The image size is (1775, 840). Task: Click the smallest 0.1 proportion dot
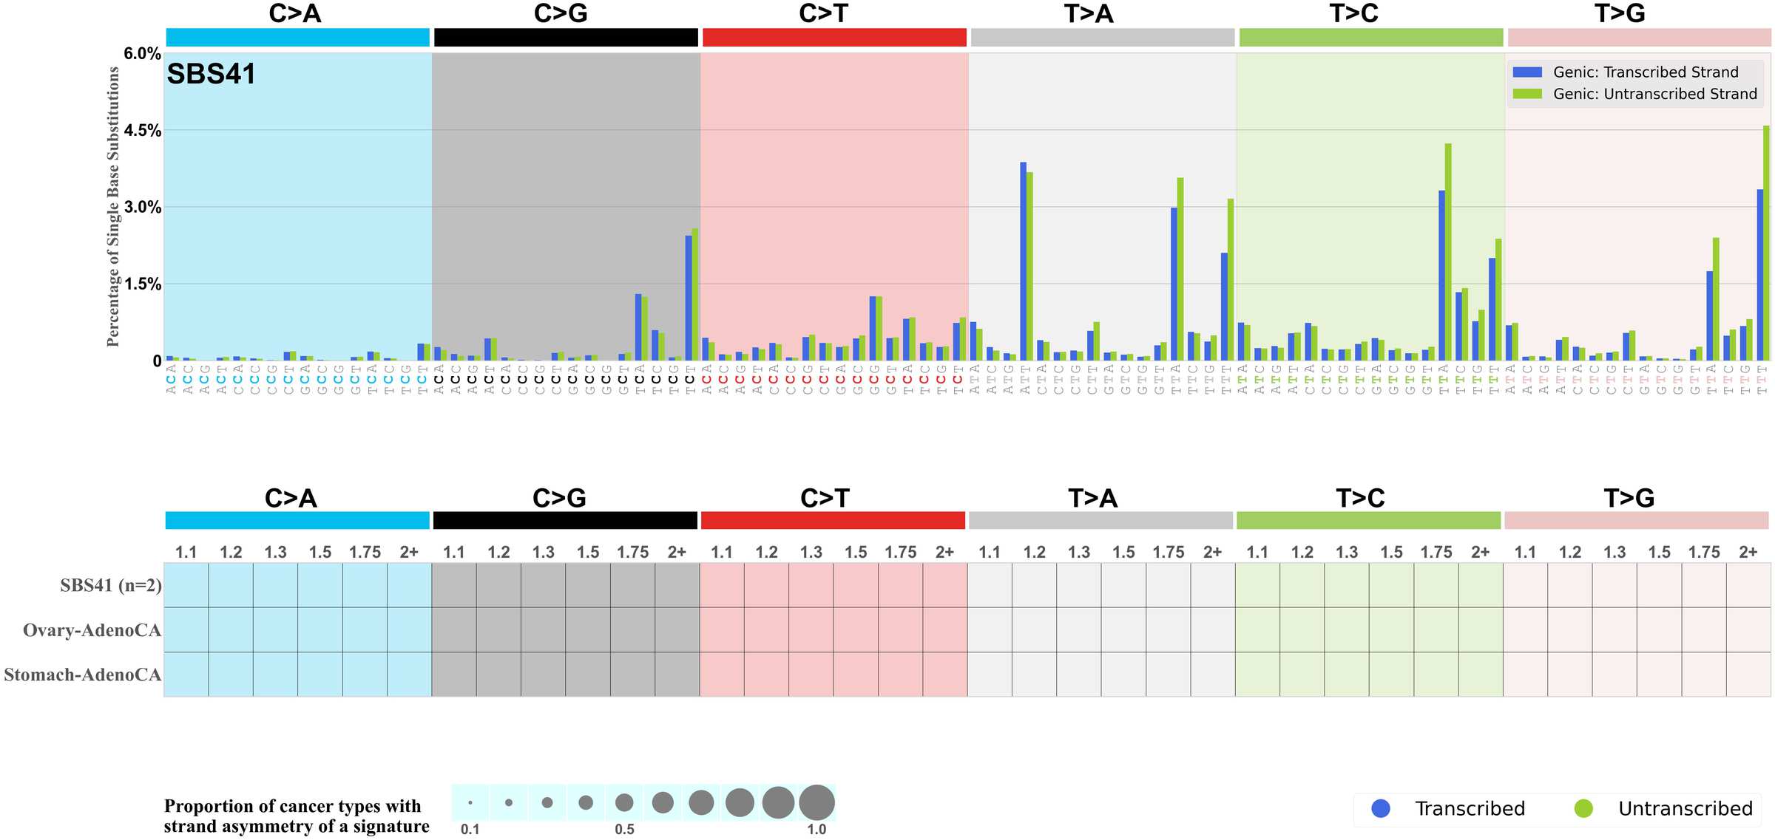click(470, 802)
